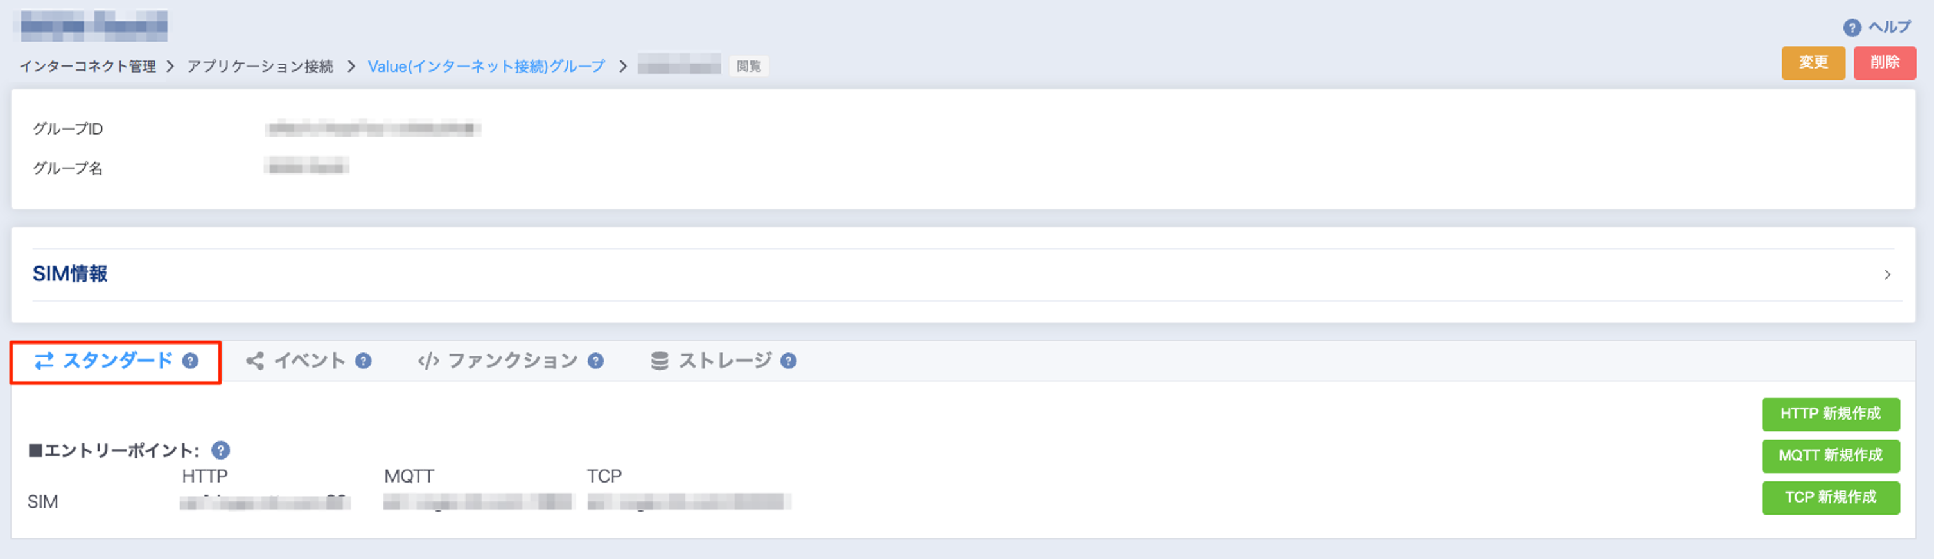
Task: Click the code brackets icon on ファンクション tab
Action: (428, 361)
